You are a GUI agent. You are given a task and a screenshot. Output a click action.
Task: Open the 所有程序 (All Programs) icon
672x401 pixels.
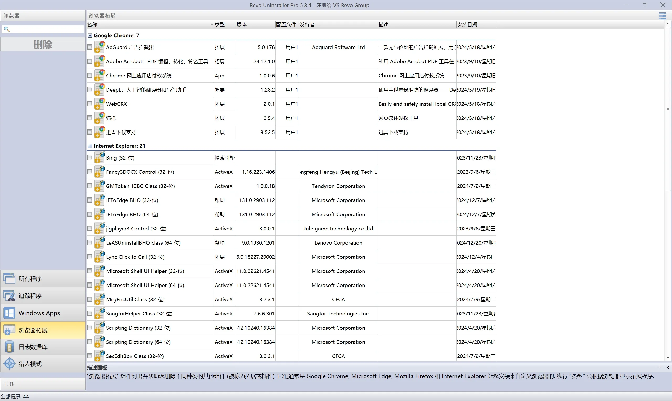(9, 279)
